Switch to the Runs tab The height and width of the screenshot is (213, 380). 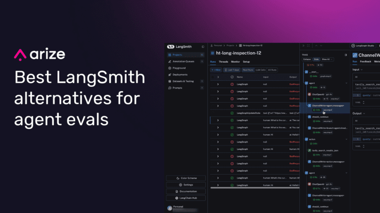(x=213, y=62)
